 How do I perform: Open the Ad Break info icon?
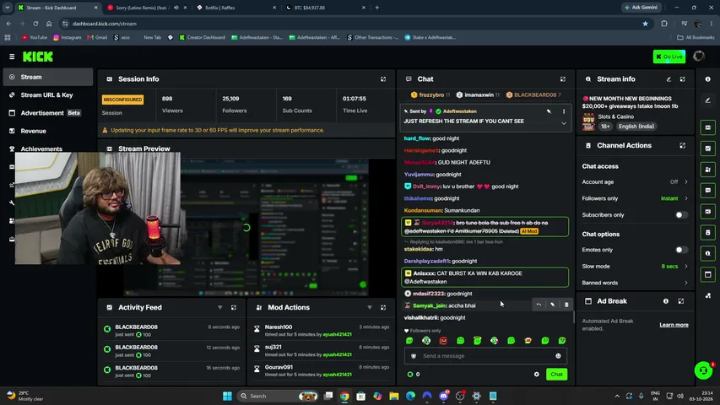pyautogui.click(x=665, y=301)
